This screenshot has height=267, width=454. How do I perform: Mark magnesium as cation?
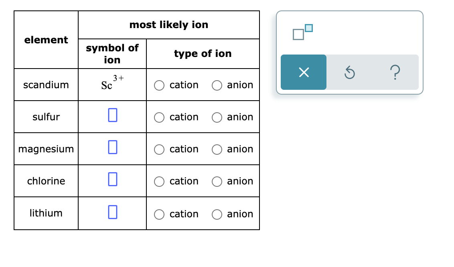tap(159, 150)
